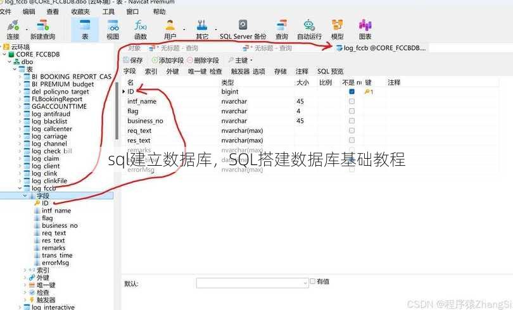The width and height of the screenshot is (513, 310).
Task: Click 删除字段 delete field button
Action: (x=203, y=60)
